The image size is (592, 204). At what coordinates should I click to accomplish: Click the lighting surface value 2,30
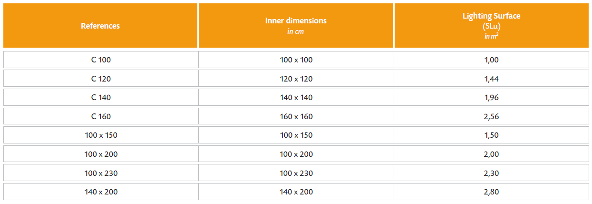coord(491,173)
